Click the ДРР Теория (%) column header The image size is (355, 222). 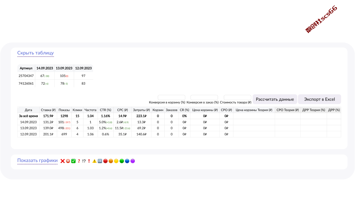[x=314, y=110]
